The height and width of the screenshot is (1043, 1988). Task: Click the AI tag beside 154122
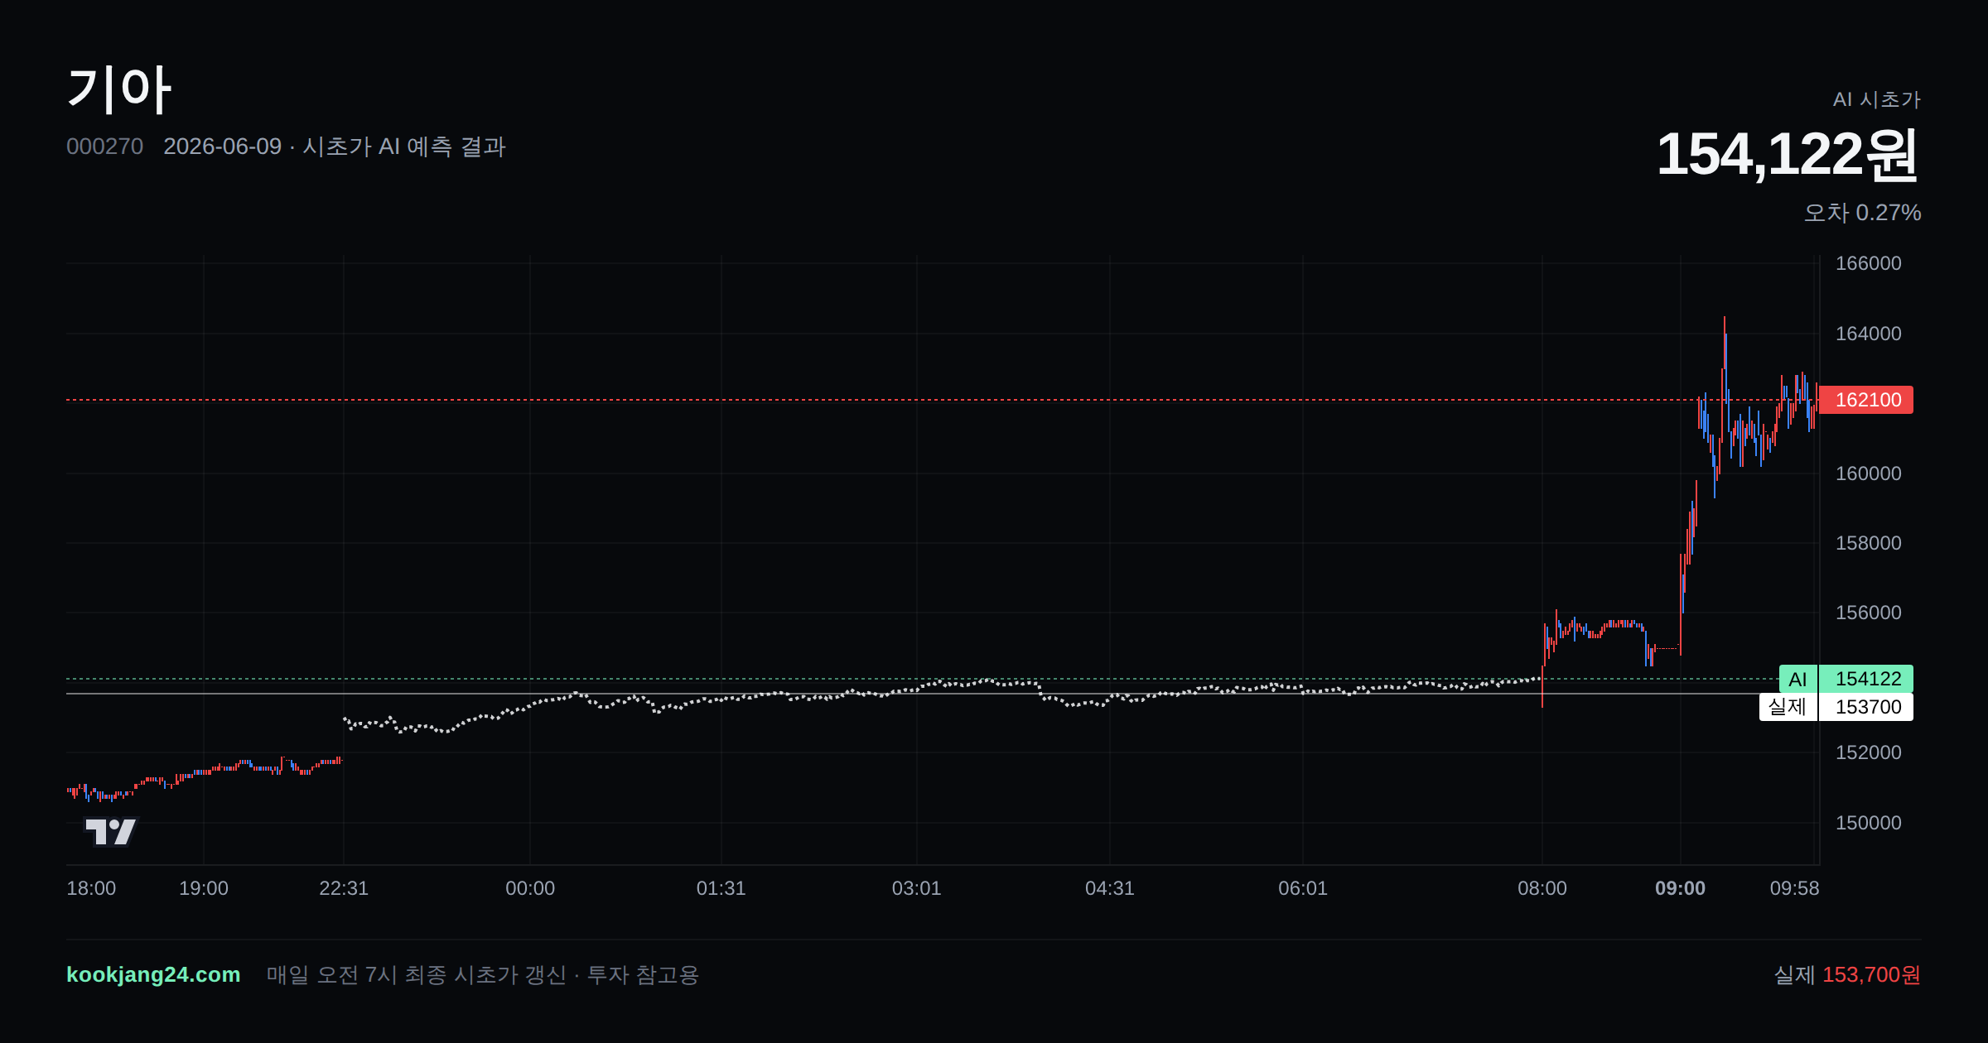click(1797, 679)
